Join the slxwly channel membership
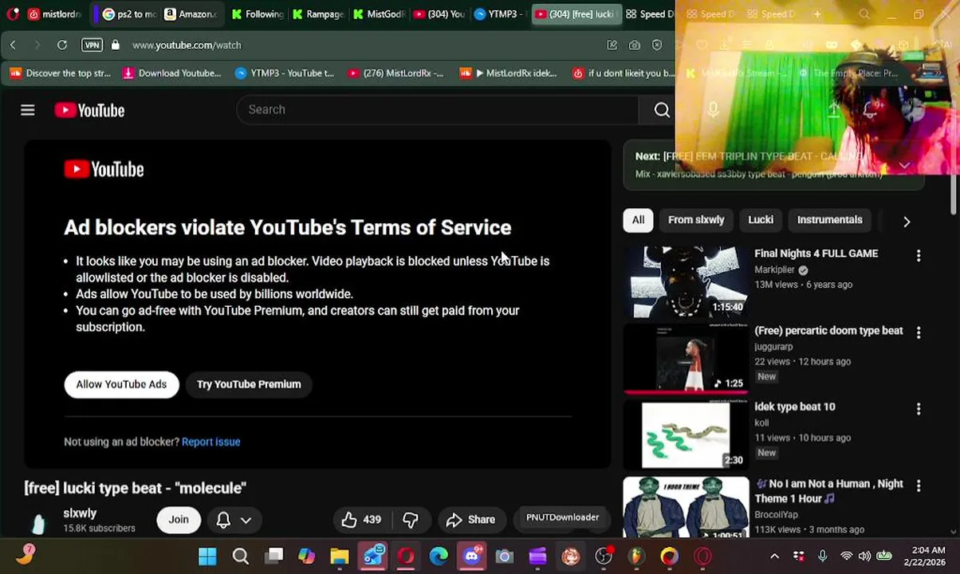The image size is (960, 574). click(x=179, y=520)
